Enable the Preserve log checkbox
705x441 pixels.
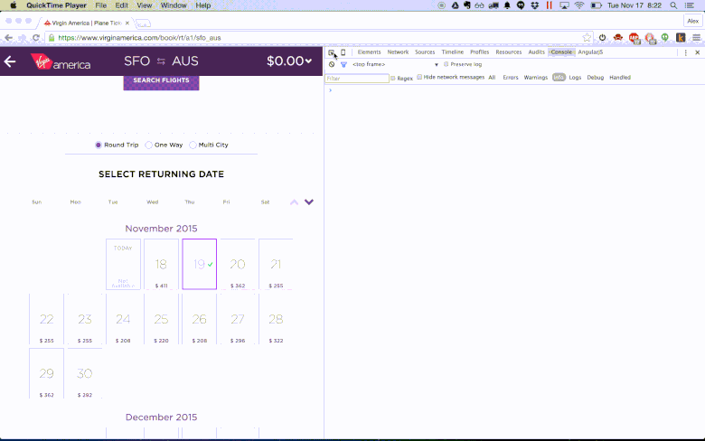(x=446, y=65)
